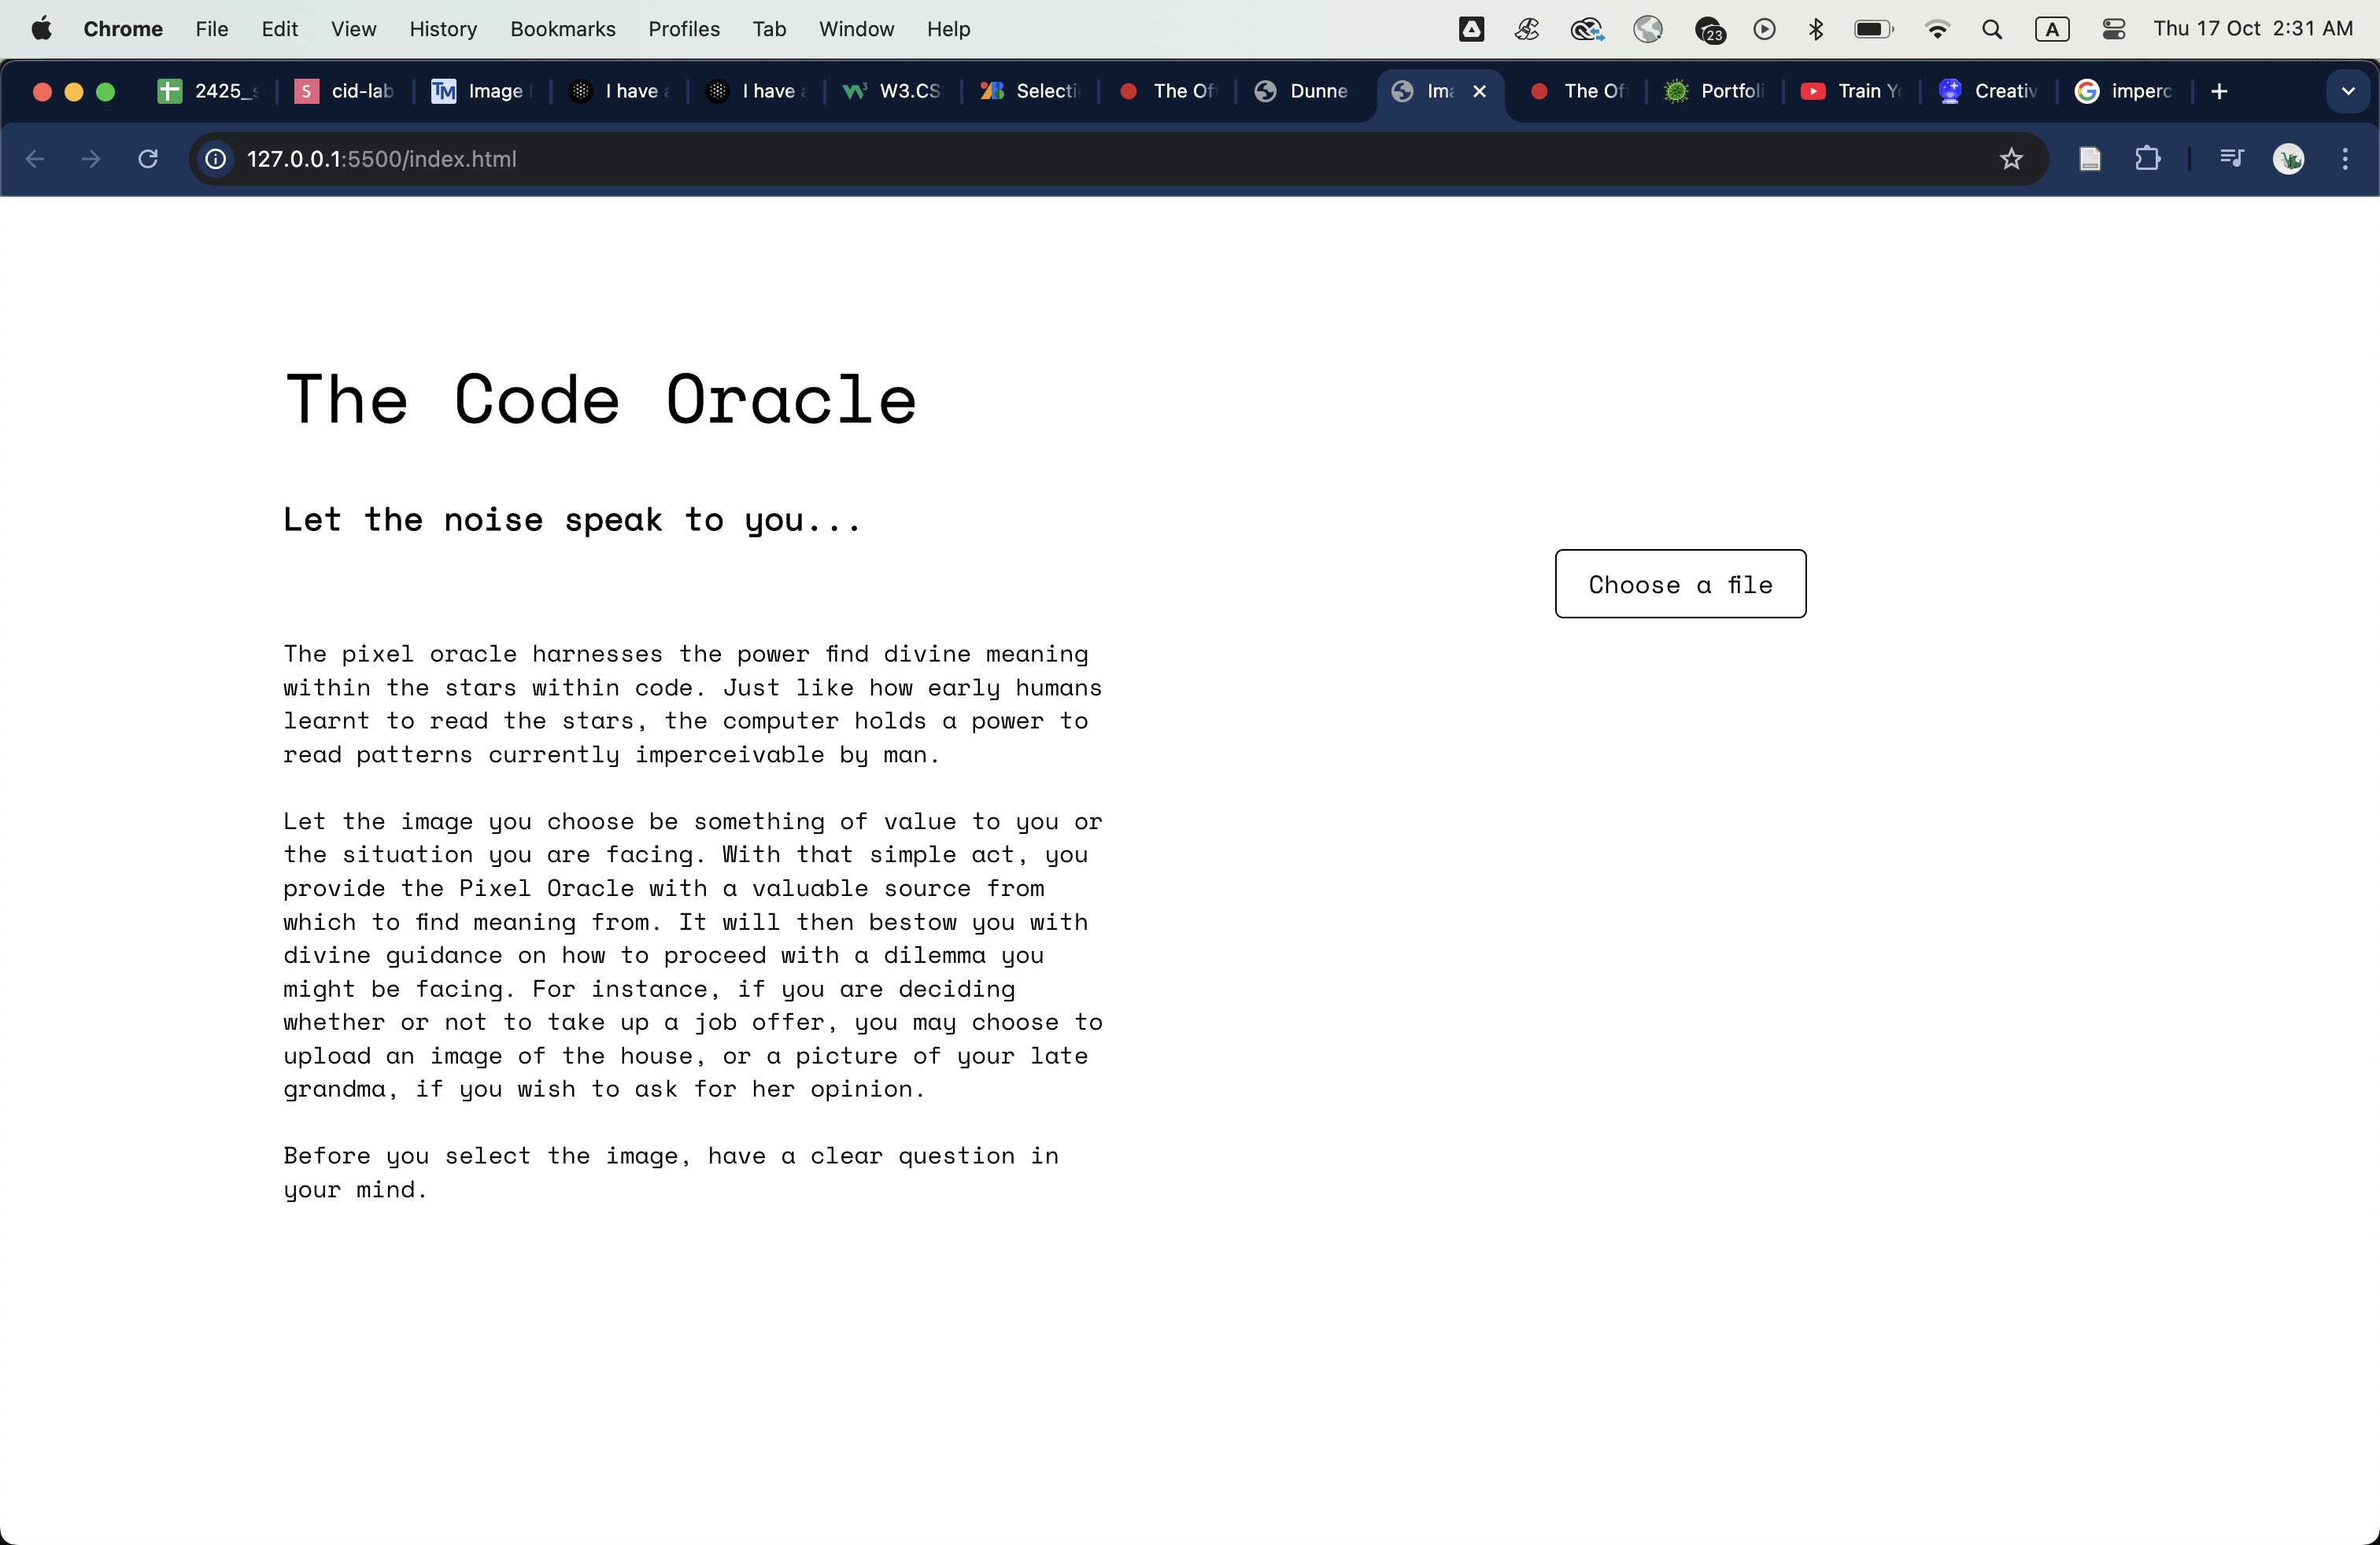Switch to the Train YouTube tab
This screenshot has height=1545, width=2380.
(1851, 92)
